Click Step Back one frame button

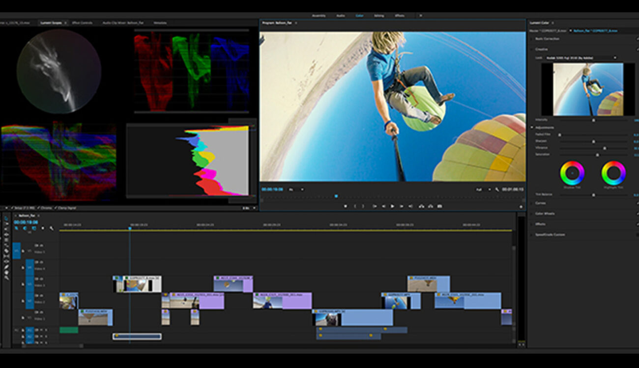pos(383,207)
